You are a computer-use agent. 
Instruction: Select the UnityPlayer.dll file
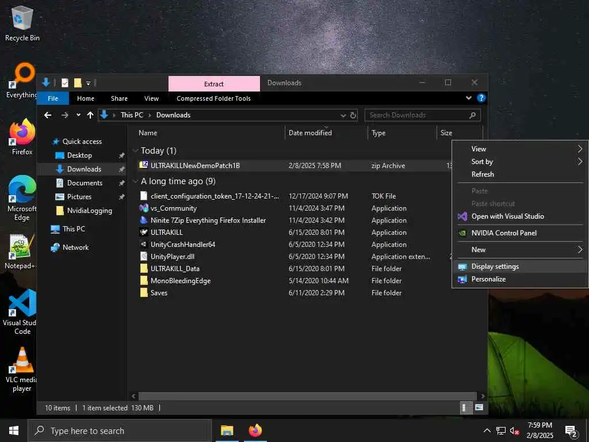(x=173, y=256)
